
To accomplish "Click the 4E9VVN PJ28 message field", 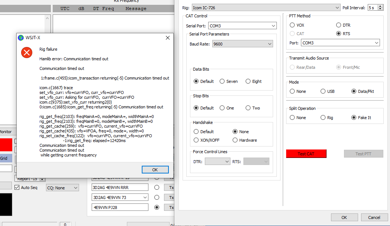I will pos(120,208).
